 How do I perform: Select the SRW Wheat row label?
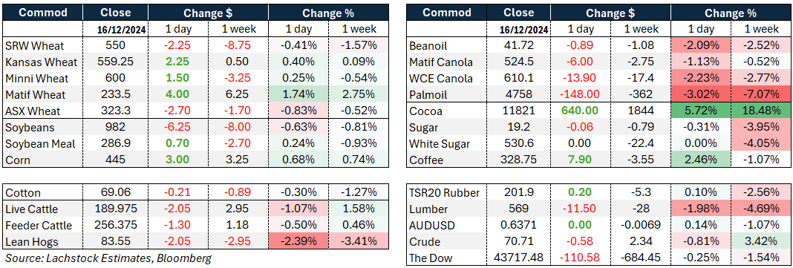point(36,46)
